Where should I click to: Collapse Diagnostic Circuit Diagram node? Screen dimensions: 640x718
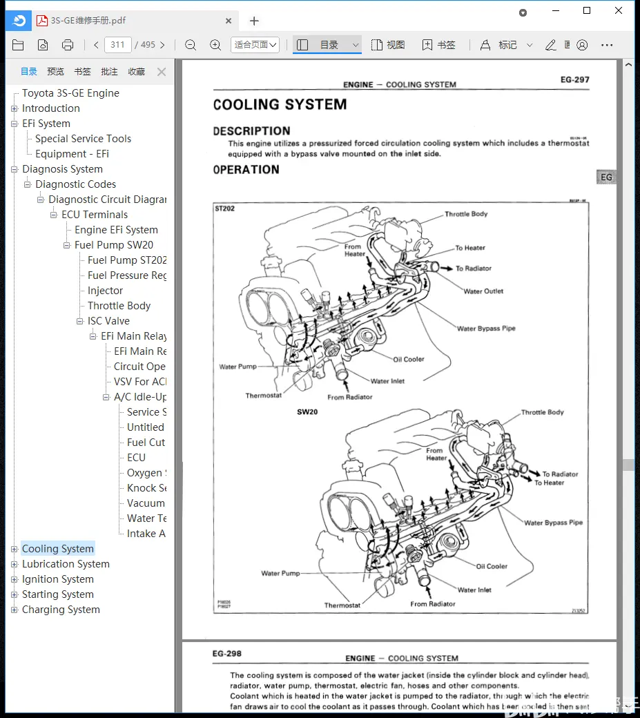[x=40, y=200]
